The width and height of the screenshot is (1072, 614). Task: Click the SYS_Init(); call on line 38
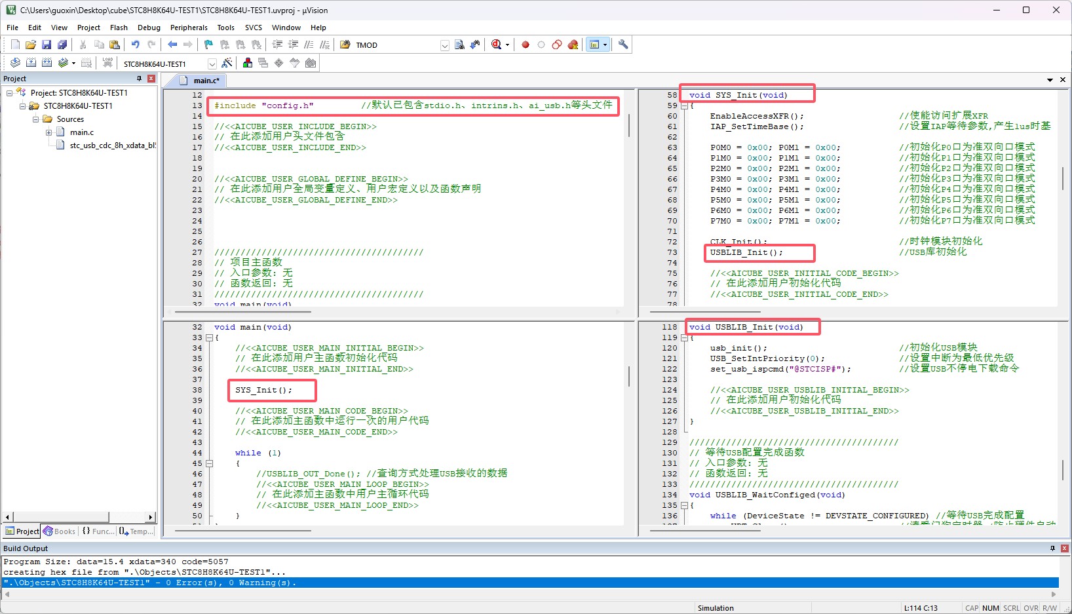pyautogui.click(x=264, y=390)
